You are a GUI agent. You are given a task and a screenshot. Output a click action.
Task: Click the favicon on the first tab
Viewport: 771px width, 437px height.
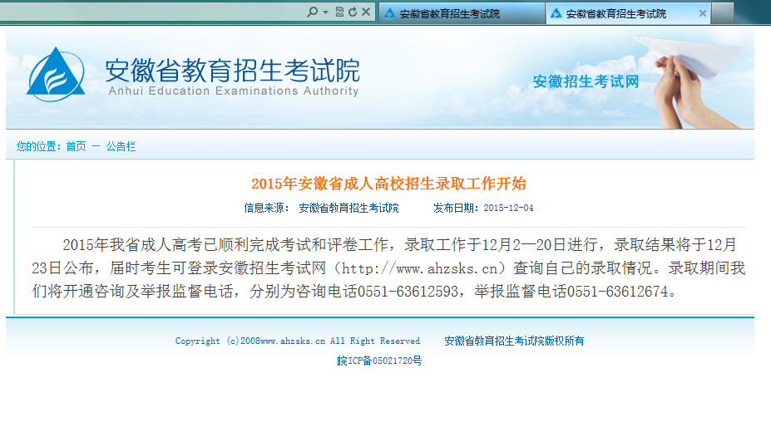coord(390,13)
